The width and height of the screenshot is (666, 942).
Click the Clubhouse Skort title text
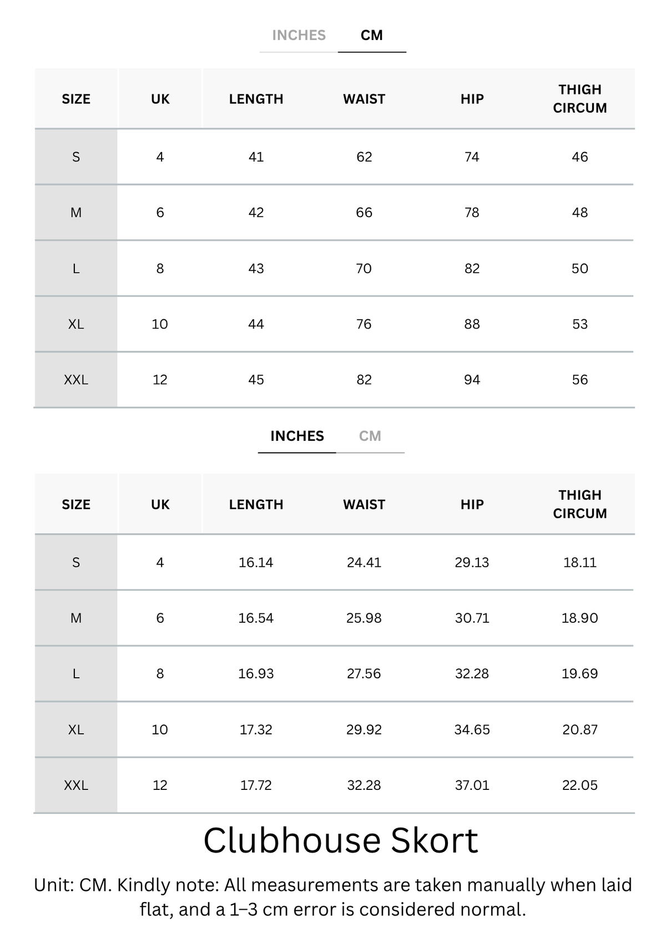point(341,840)
